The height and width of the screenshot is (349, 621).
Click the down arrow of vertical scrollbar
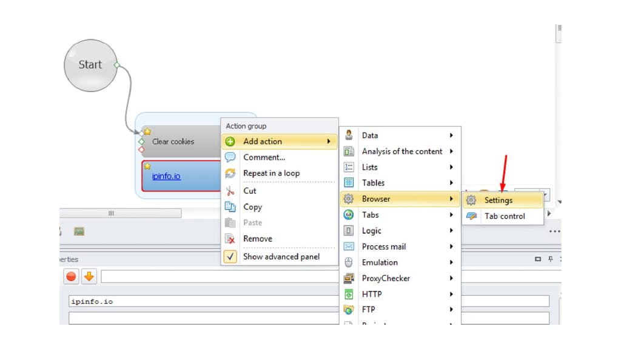click(x=559, y=202)
